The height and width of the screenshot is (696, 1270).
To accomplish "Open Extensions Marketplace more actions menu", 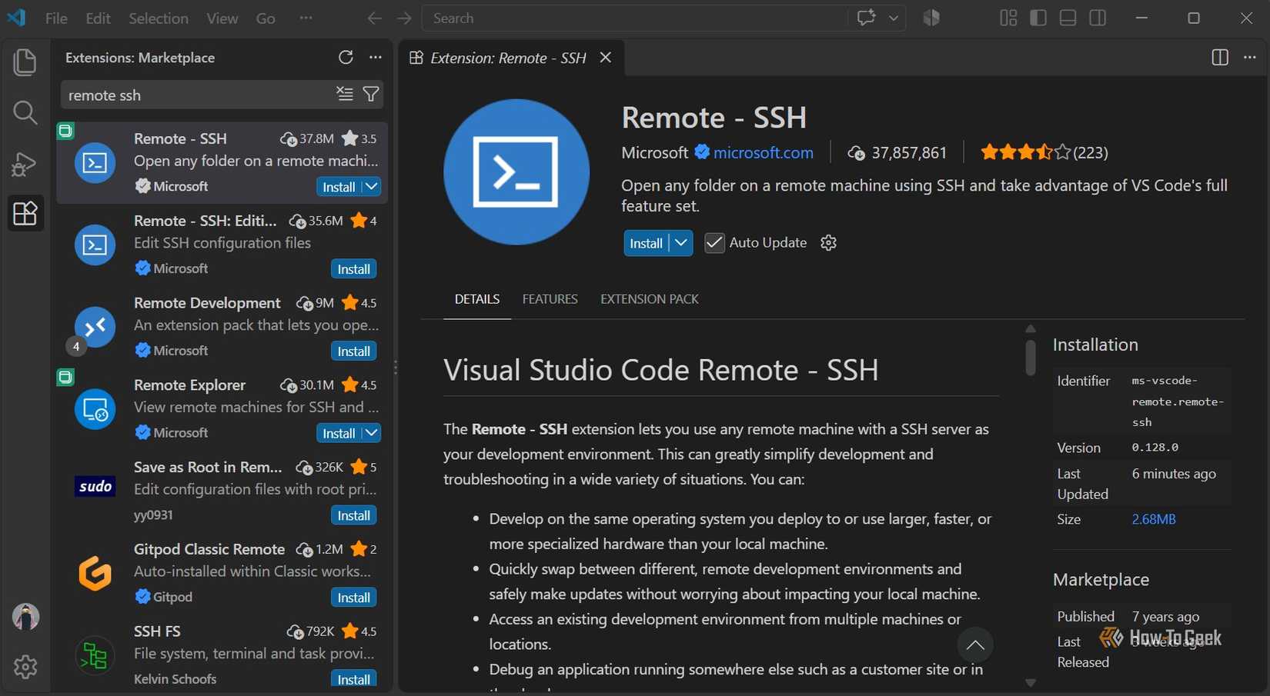I will [x=376, y=58].
